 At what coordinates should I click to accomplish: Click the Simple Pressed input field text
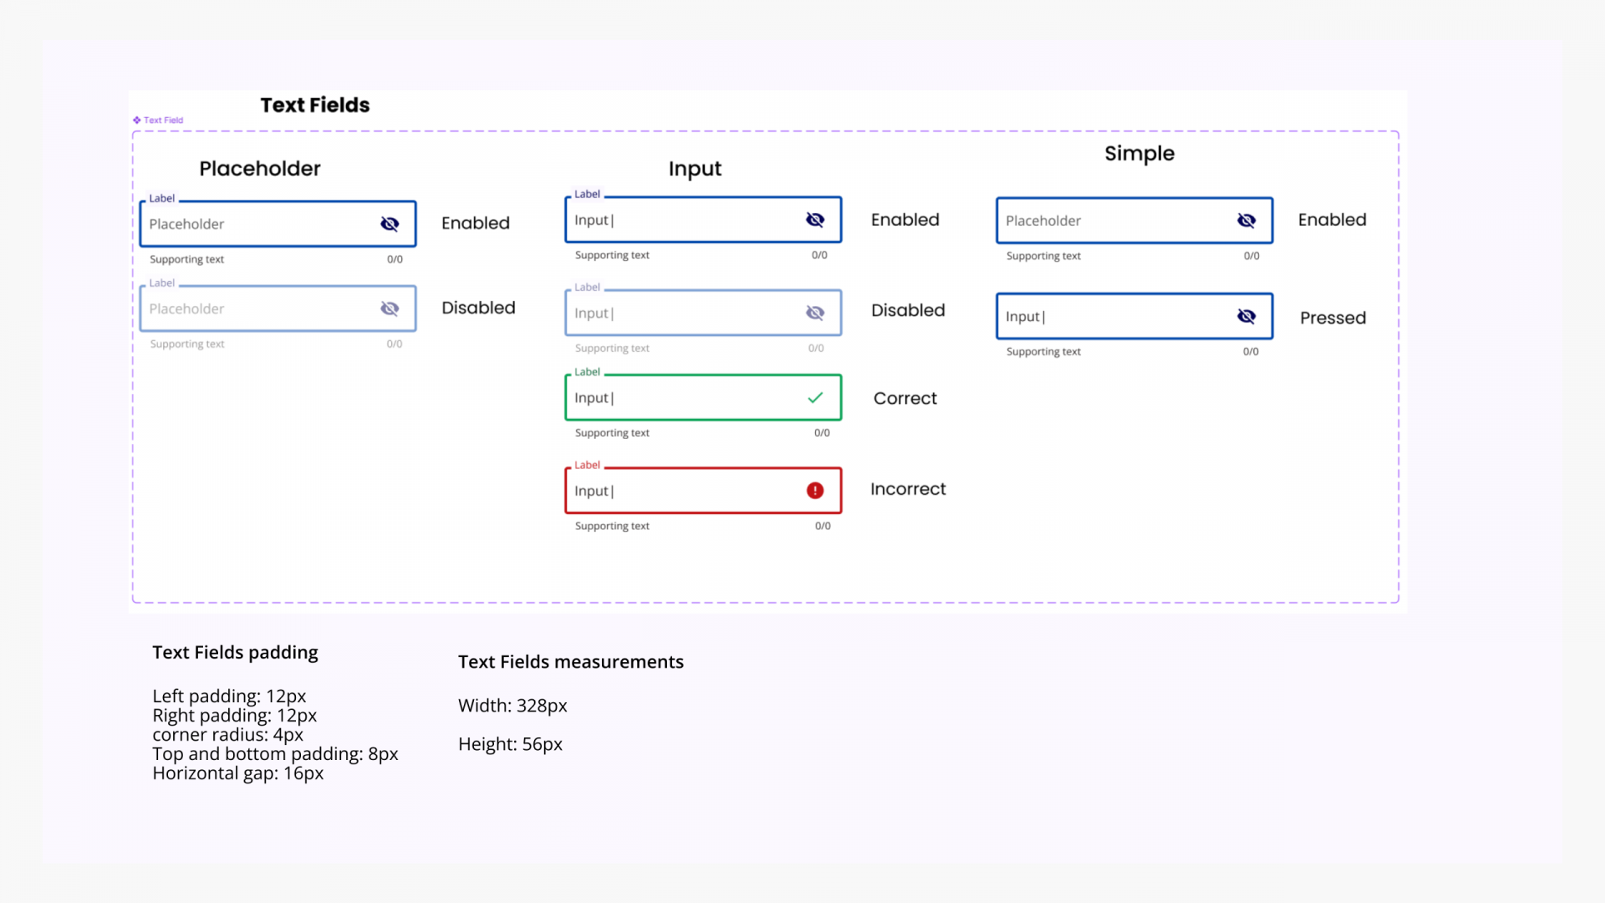(x=1024, y=317)
